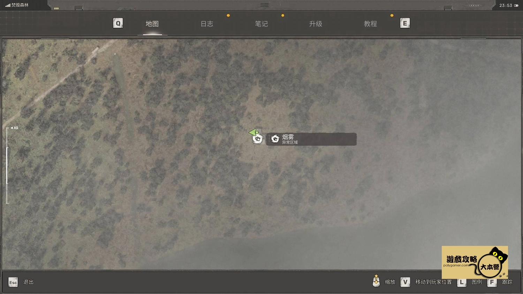The image size is (523, 294).
Task: Select the smoke anomaly marker on the map
Action: pyautogui.click(x=257, y=139)
